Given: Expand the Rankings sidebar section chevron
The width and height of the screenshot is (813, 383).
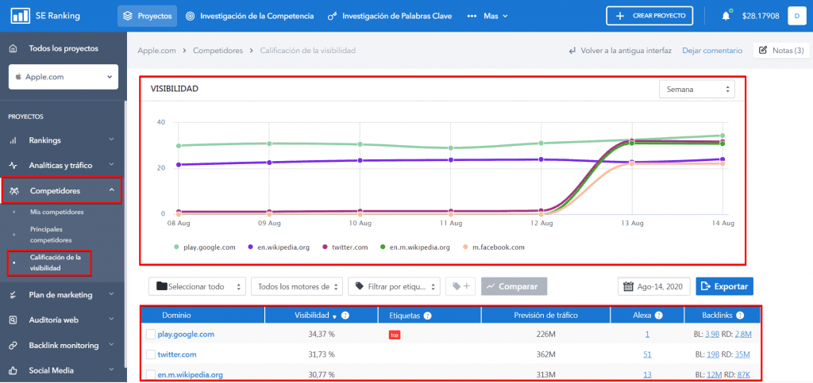Looking at the screenshot, I should click(111, 140).
